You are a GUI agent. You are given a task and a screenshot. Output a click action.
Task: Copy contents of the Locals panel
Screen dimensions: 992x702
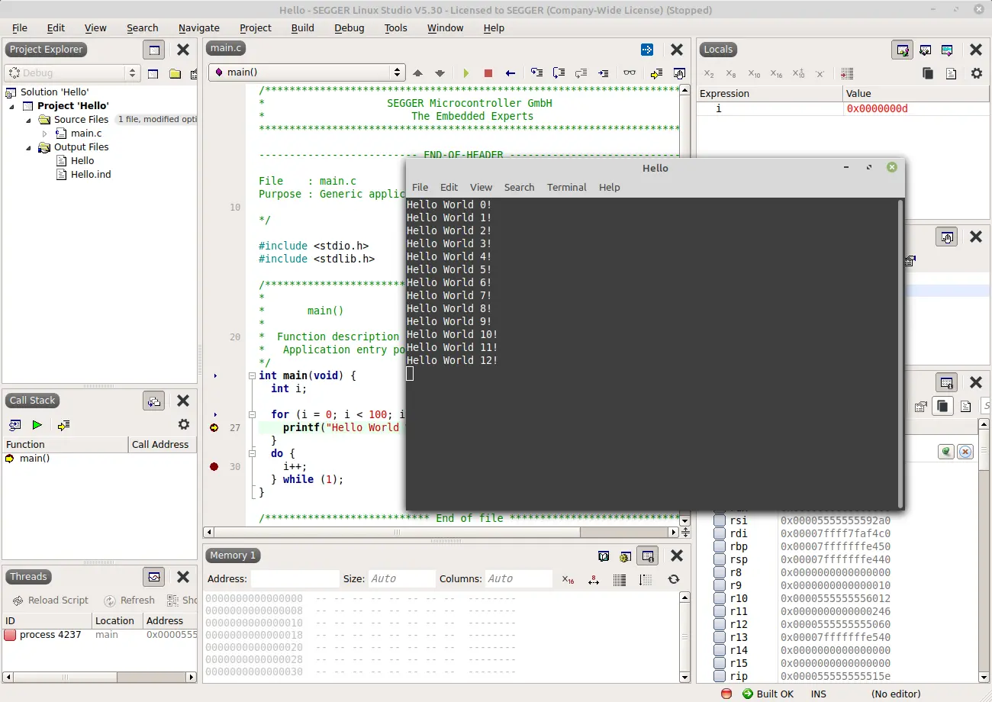coord(928,73)
